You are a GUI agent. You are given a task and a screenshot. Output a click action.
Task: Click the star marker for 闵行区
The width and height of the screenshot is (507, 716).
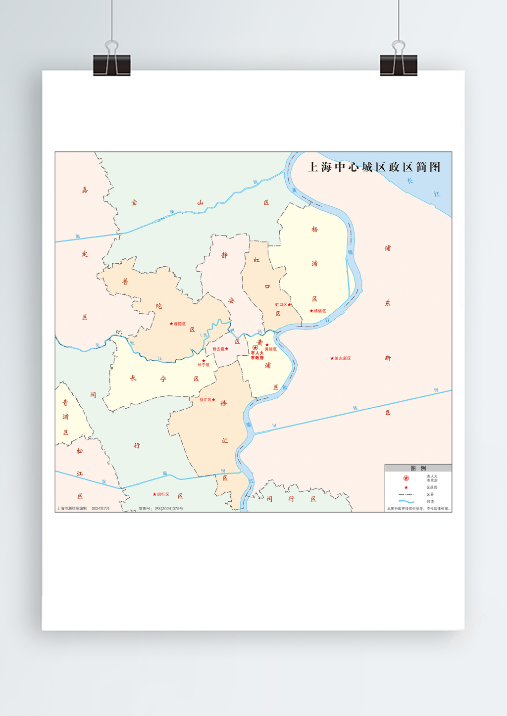(x=154, y=494)
